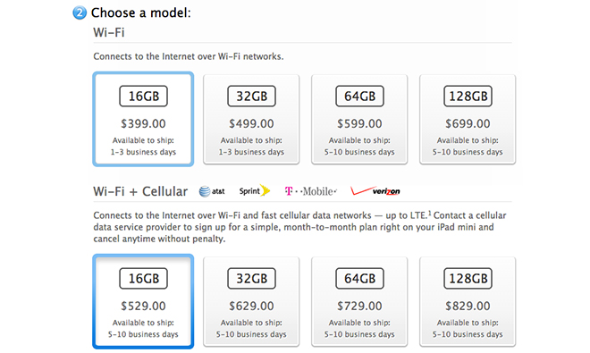The image size is (590, 353).
Task: Click the blue step 2 number badge
Action: point(80,13)
